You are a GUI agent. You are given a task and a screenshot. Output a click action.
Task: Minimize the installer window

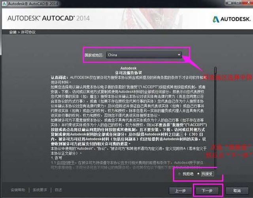pyautogui.click(x=230, y=2)
